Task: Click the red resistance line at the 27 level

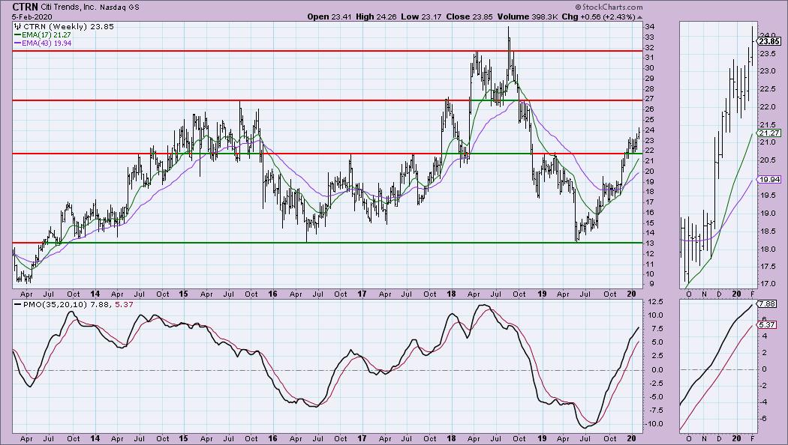Action: [x=328, y=100]
